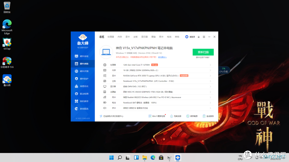This screenshot has height=162, width=289.
Task: Expand the 网卡 row chevron
Action: (x=210, y=97)
